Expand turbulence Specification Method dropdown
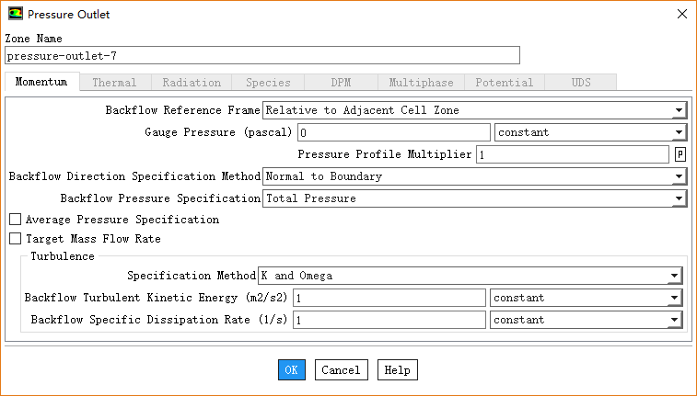Viewport: 697px width, 396px height. click(x=470, y=276)
